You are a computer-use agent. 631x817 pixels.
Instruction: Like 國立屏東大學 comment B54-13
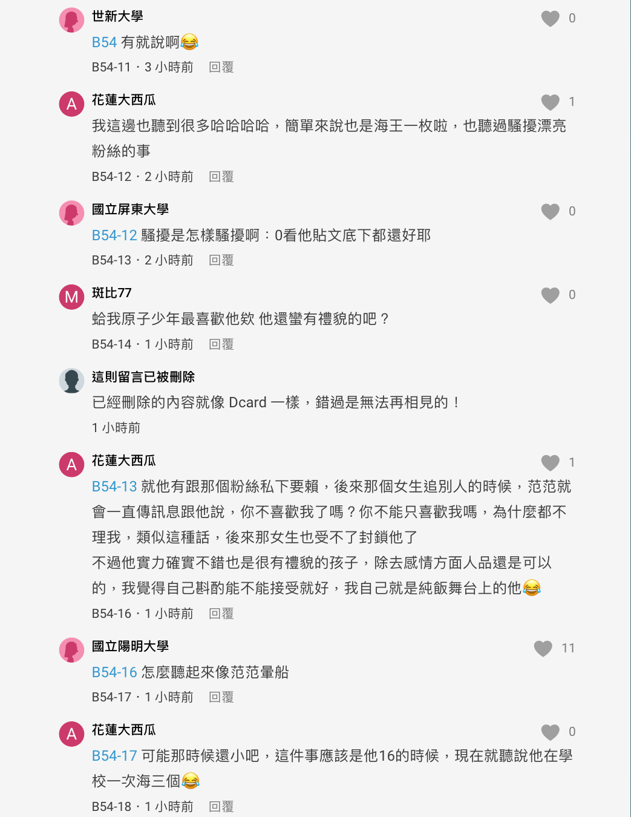(x=550, y=212)
